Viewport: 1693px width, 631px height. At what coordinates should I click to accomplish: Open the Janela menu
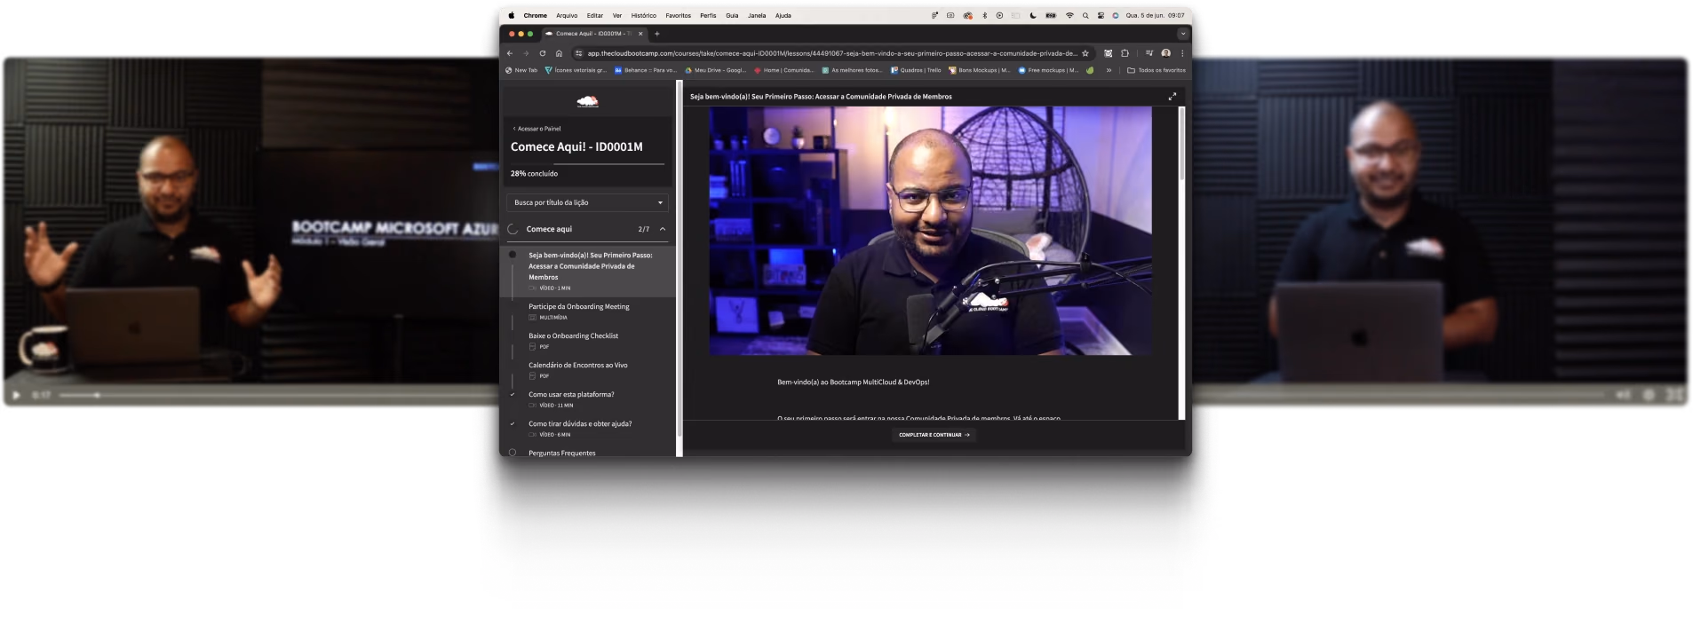pos(757,15)
